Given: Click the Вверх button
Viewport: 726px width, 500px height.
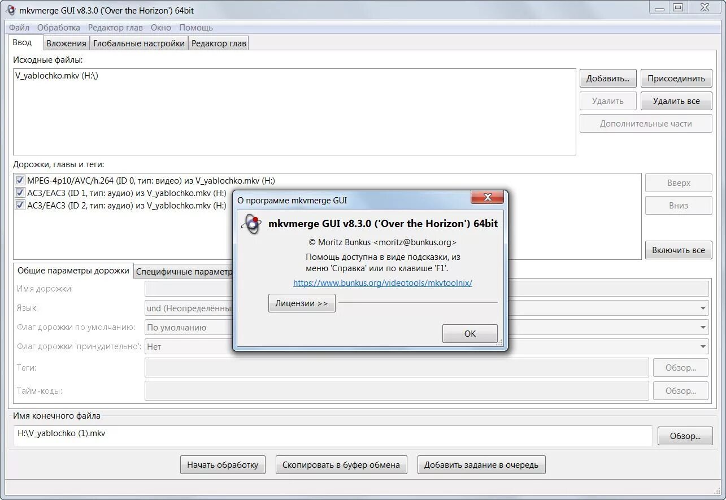Looking at the screenshot, I should point(679,183).
